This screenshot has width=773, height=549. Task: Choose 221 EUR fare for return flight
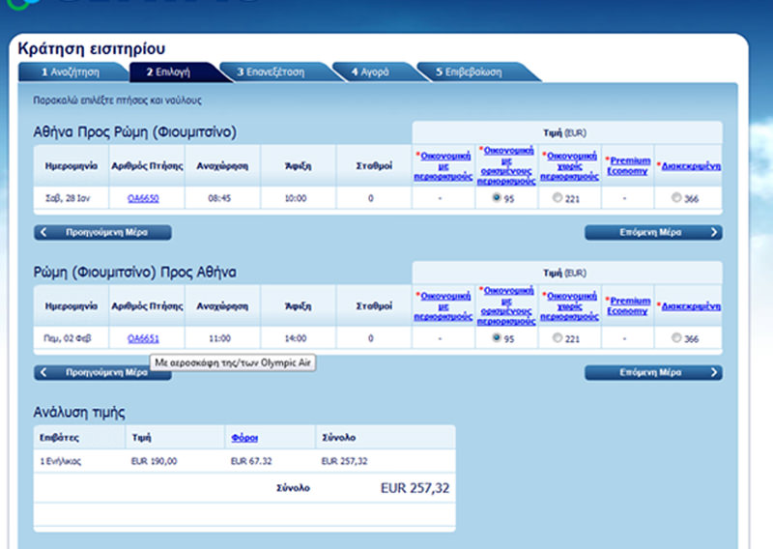tap(557, 338)
